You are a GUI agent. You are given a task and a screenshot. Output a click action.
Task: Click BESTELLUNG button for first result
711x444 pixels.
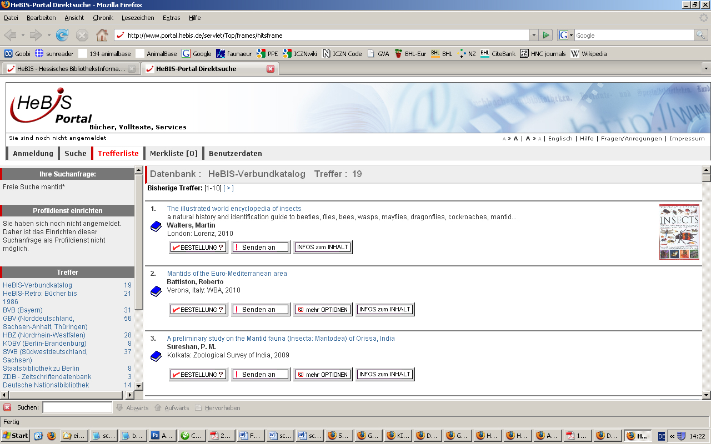tap(198, 248)
